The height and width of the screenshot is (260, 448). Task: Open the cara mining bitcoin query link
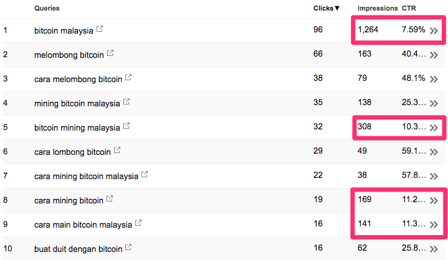[x=69, y=200]
